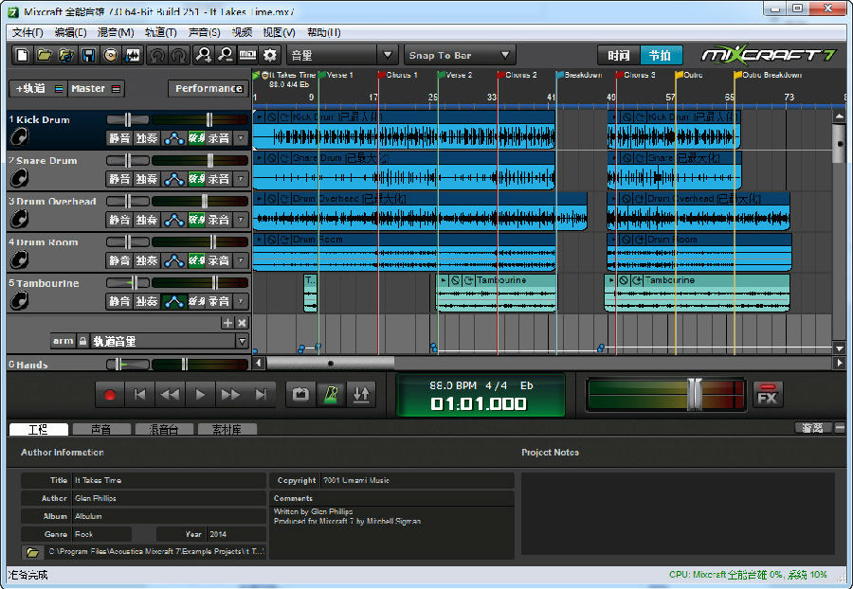
Task: Click the Burn CD icon in toolbar
Action: [111, 55]
